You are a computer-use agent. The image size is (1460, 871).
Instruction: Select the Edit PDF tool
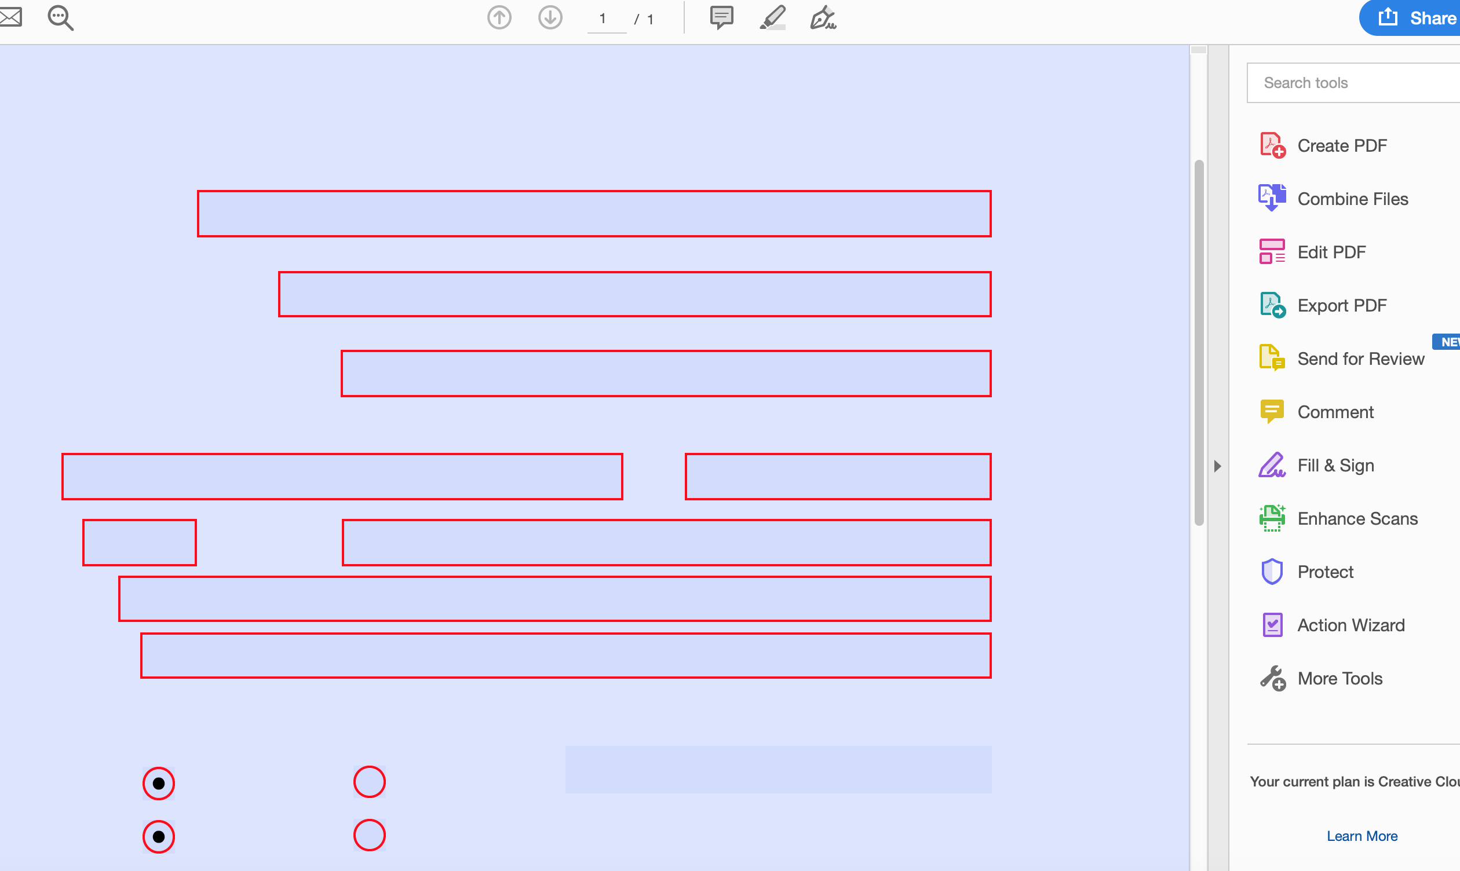pyautogui.click(x=1333, y=251)
